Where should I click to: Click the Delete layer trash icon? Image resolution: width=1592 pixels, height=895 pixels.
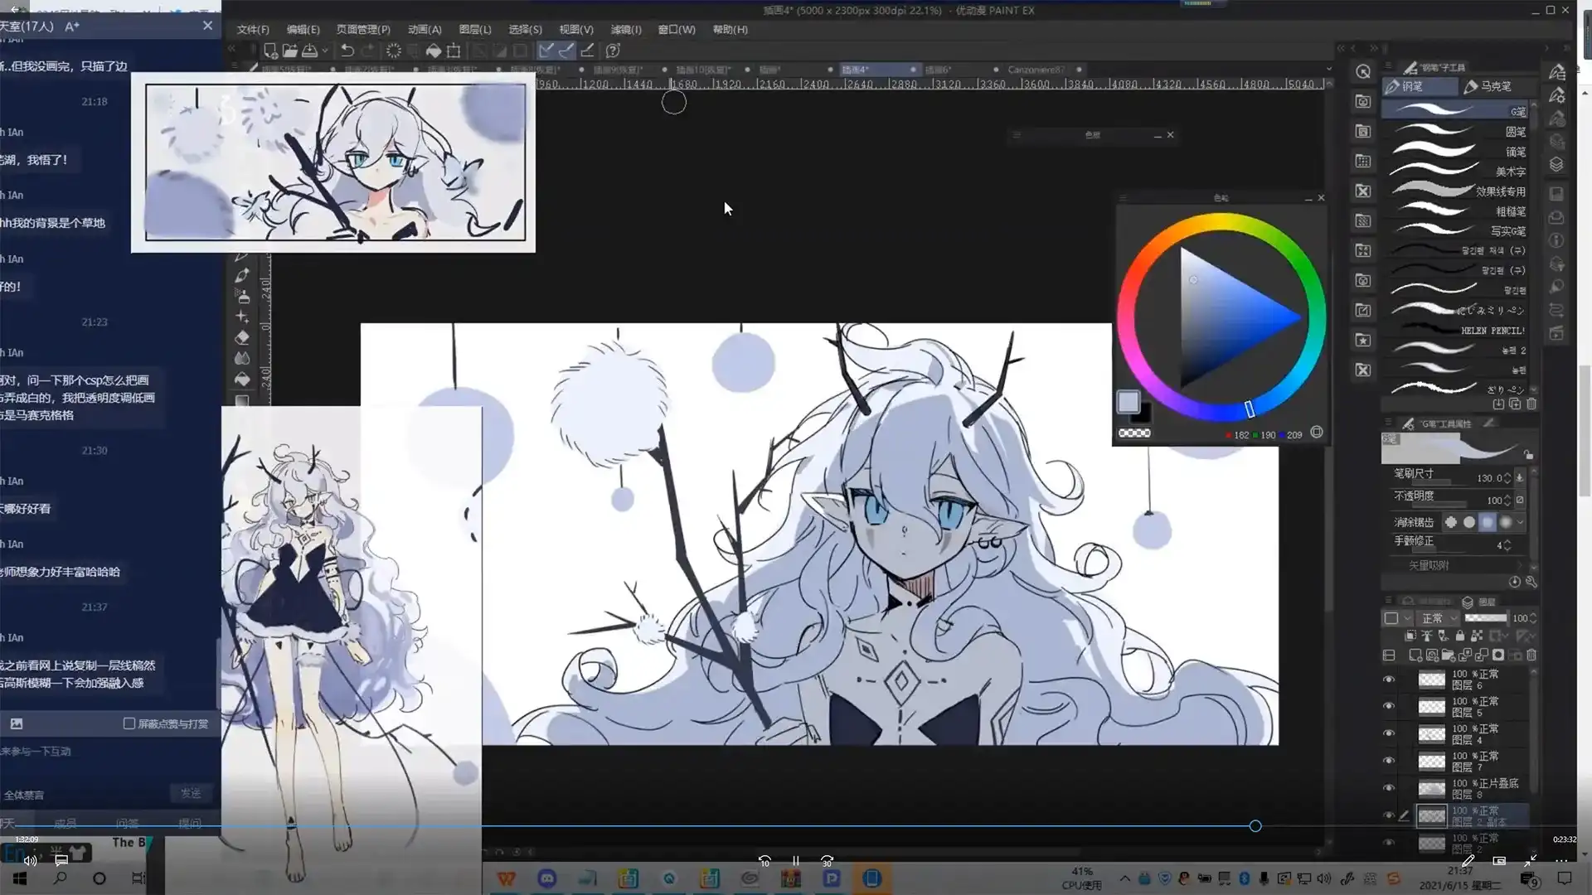click(x=1531, y=655)
